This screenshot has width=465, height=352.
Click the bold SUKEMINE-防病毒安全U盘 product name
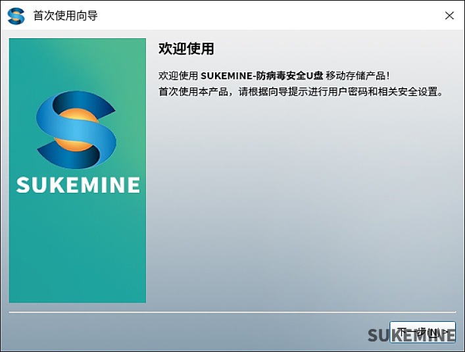[261, 76]
